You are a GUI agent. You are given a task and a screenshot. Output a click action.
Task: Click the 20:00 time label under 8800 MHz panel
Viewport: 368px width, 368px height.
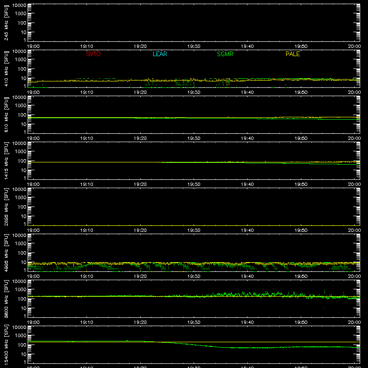click(x=354, y=322)
